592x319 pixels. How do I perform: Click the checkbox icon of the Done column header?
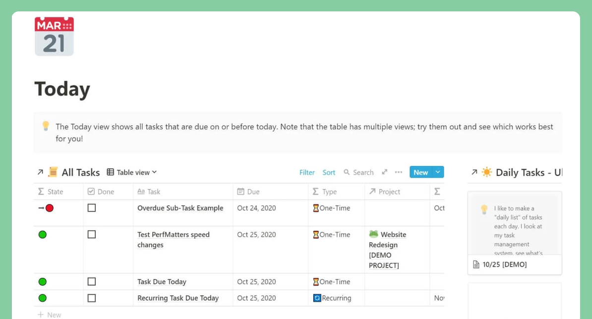coord(91,192)
